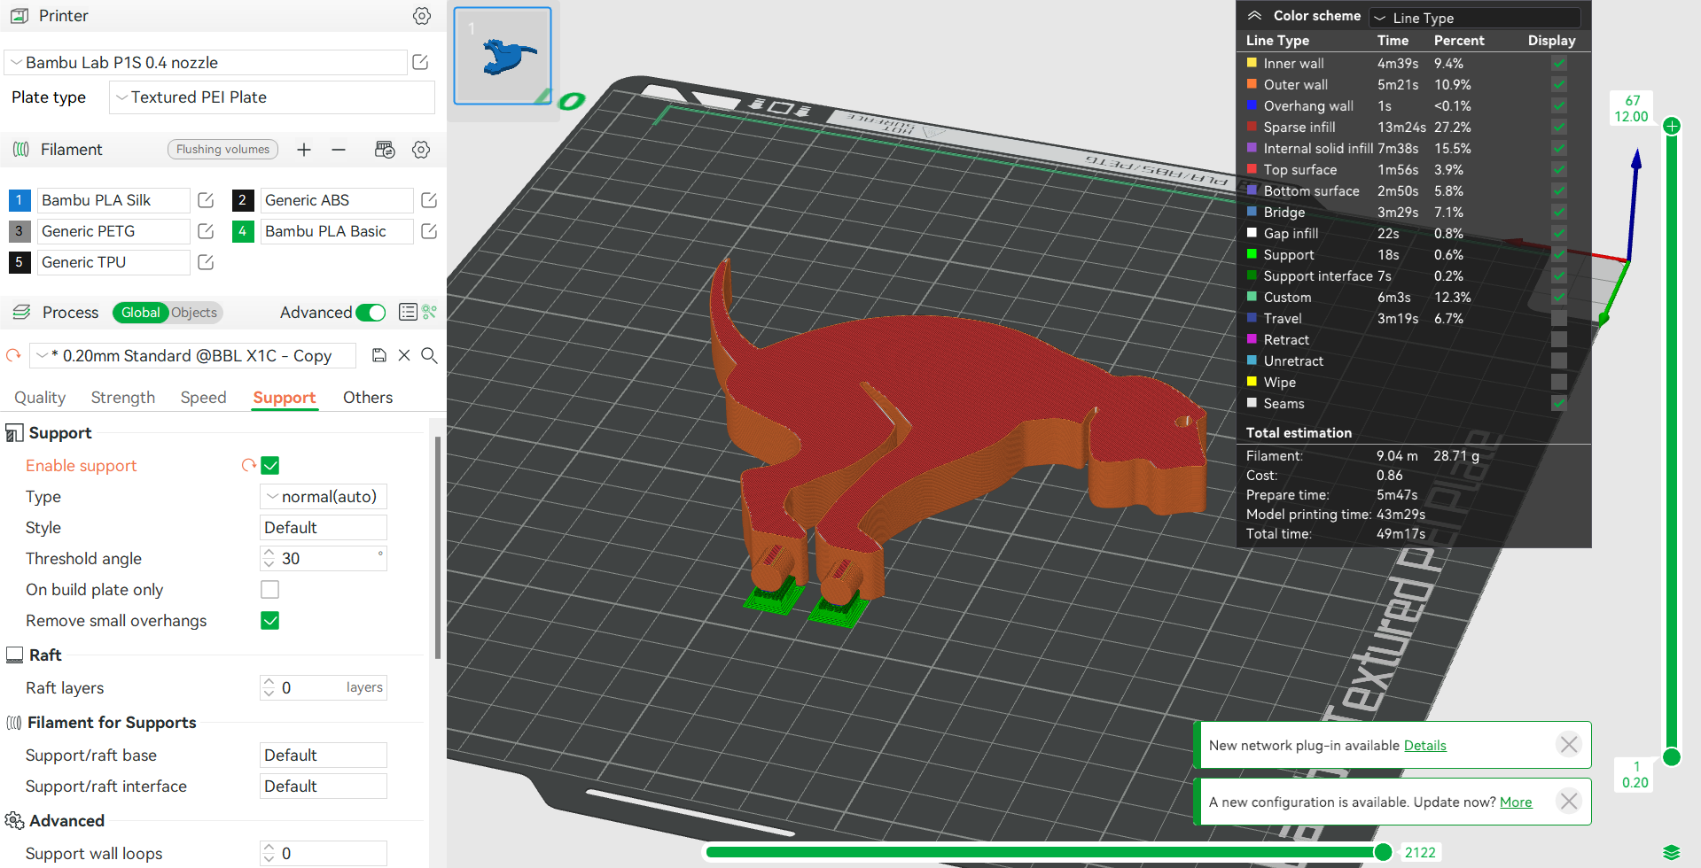1701x868 pixels.
Task: Click the Flushing volumes button
Action: tap(222, 150)
